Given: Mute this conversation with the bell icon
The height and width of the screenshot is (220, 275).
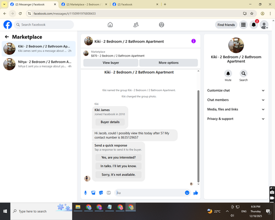Looking at the screenshot, I should click(x=228, y=74).
